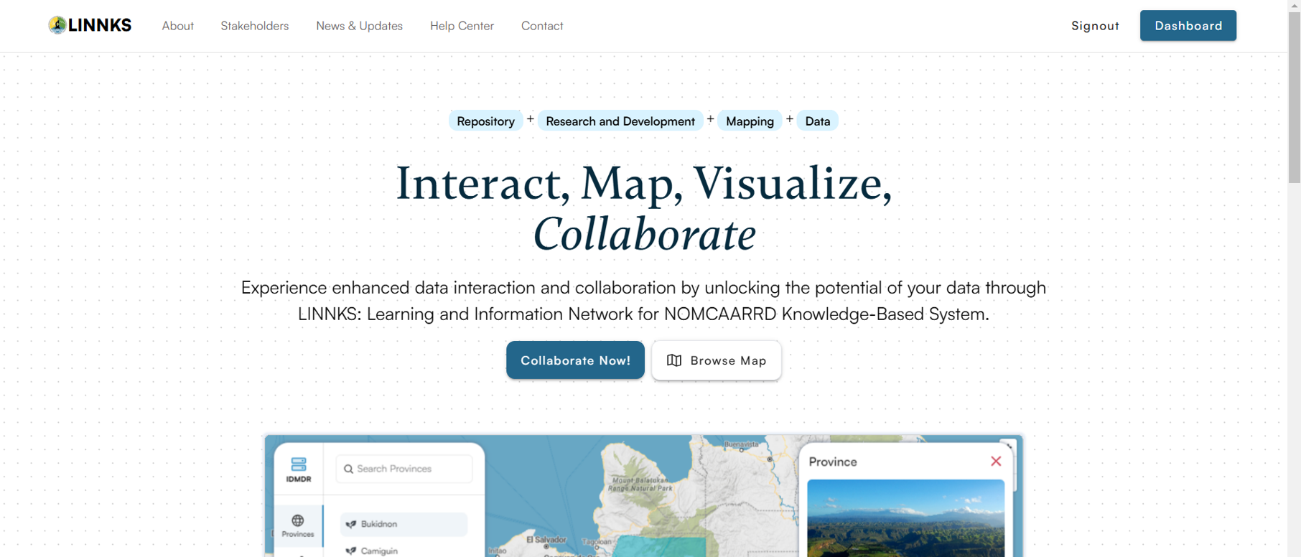Screen dimensions: 1301x557
Task: Open the About menu item
Action: point(177,26)
